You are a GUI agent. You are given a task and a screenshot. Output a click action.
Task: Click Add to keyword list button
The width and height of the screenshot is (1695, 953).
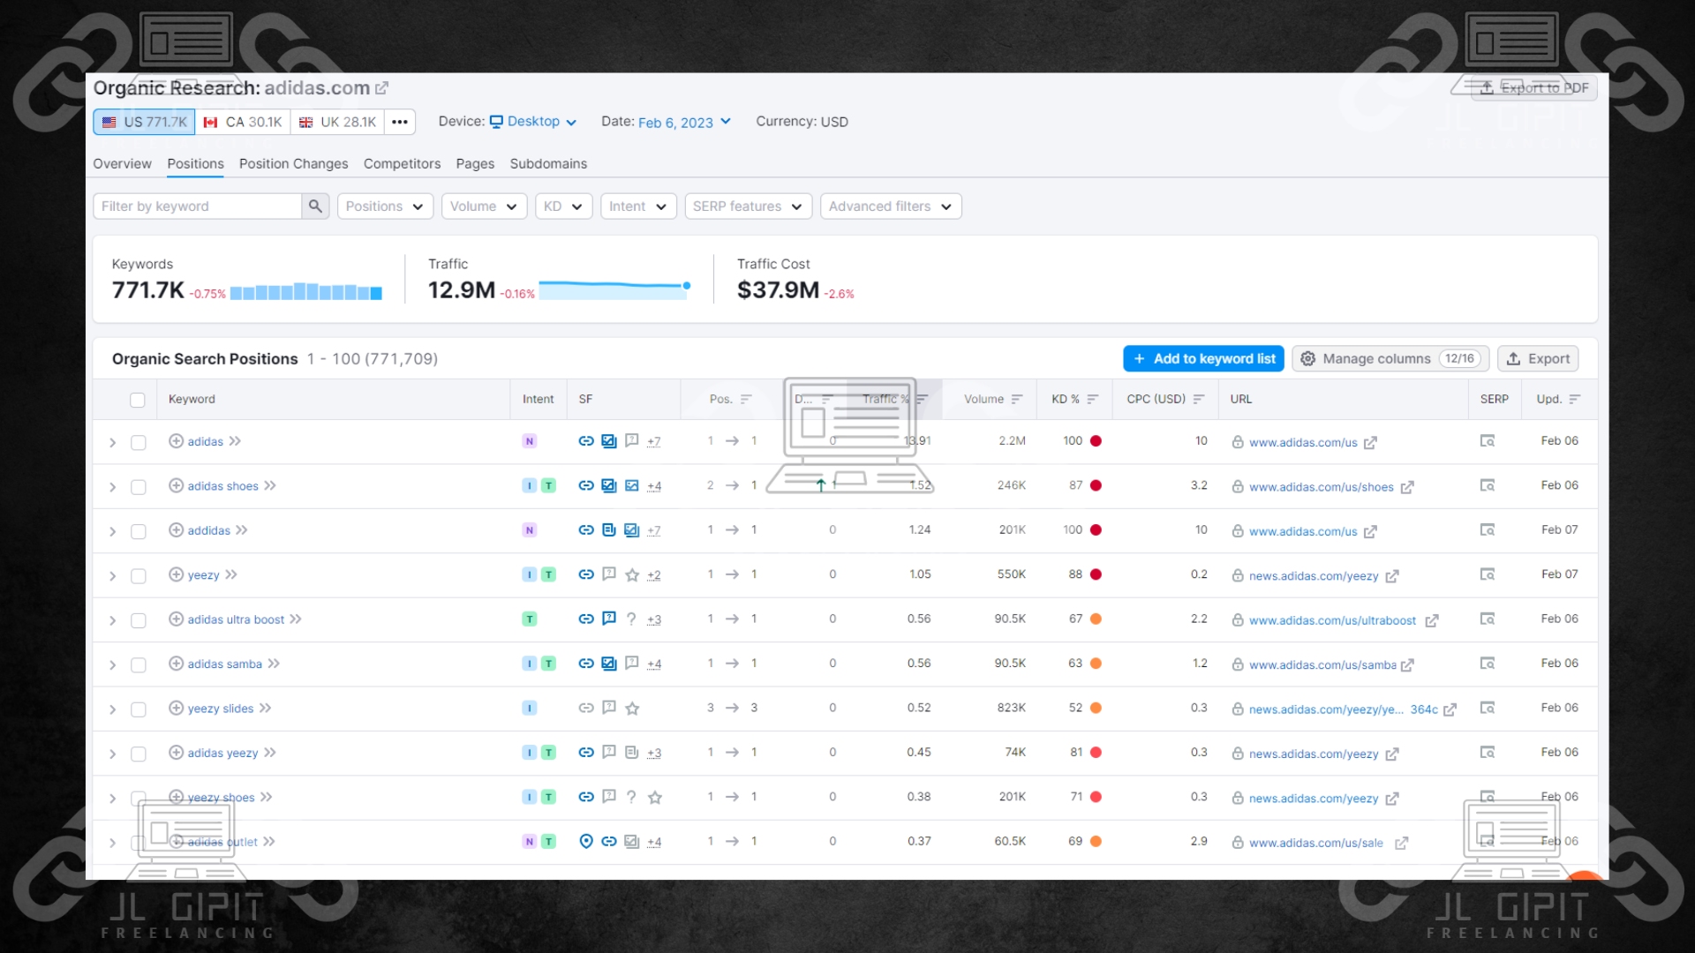coord(1204,359)
